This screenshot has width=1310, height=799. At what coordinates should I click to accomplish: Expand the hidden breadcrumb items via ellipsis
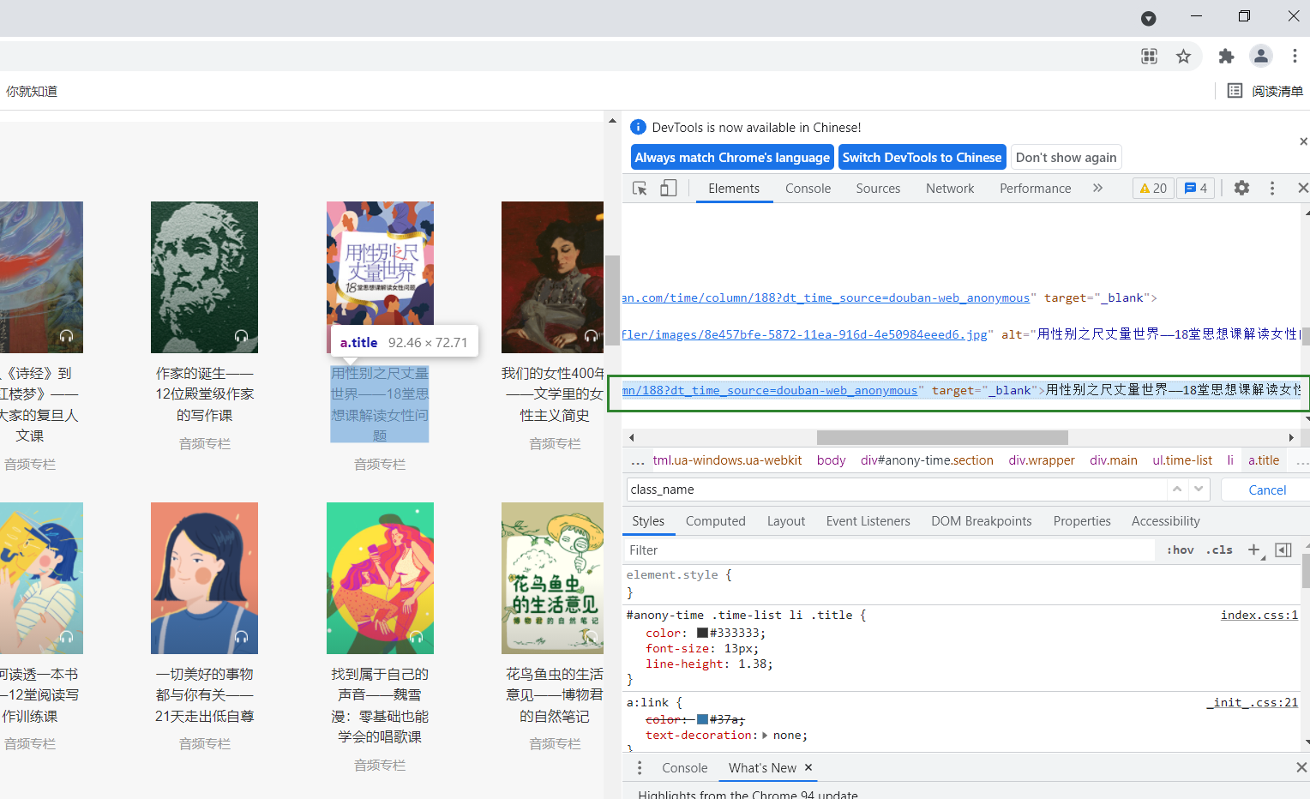[x=638, y=460]
